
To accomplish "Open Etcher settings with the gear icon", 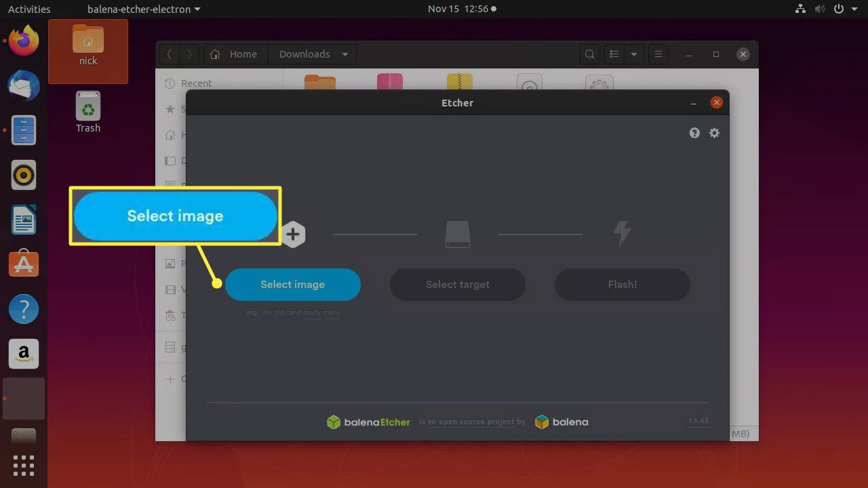I will [x=714, y=133].
